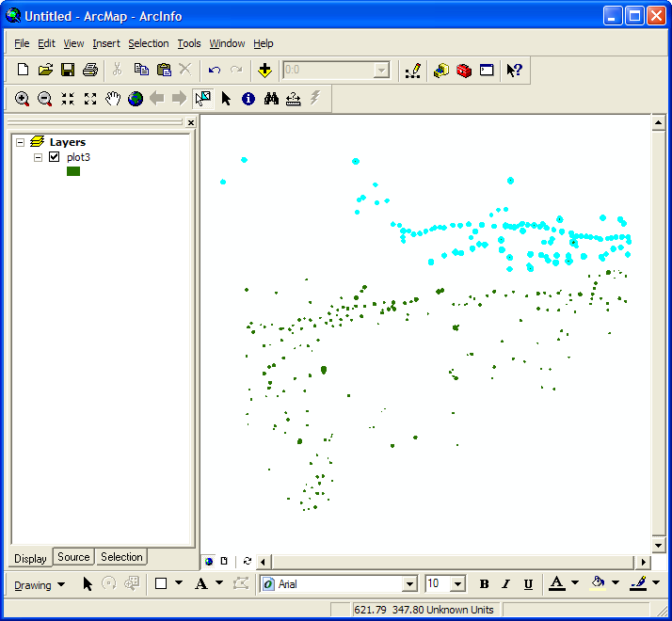Screen dimensions: 672x621
Task: Open the Edit menu
Action: [x=46, y=43]
